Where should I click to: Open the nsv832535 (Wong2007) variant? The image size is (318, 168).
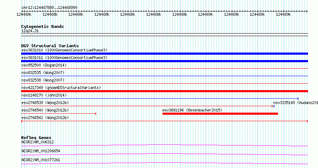43,73
